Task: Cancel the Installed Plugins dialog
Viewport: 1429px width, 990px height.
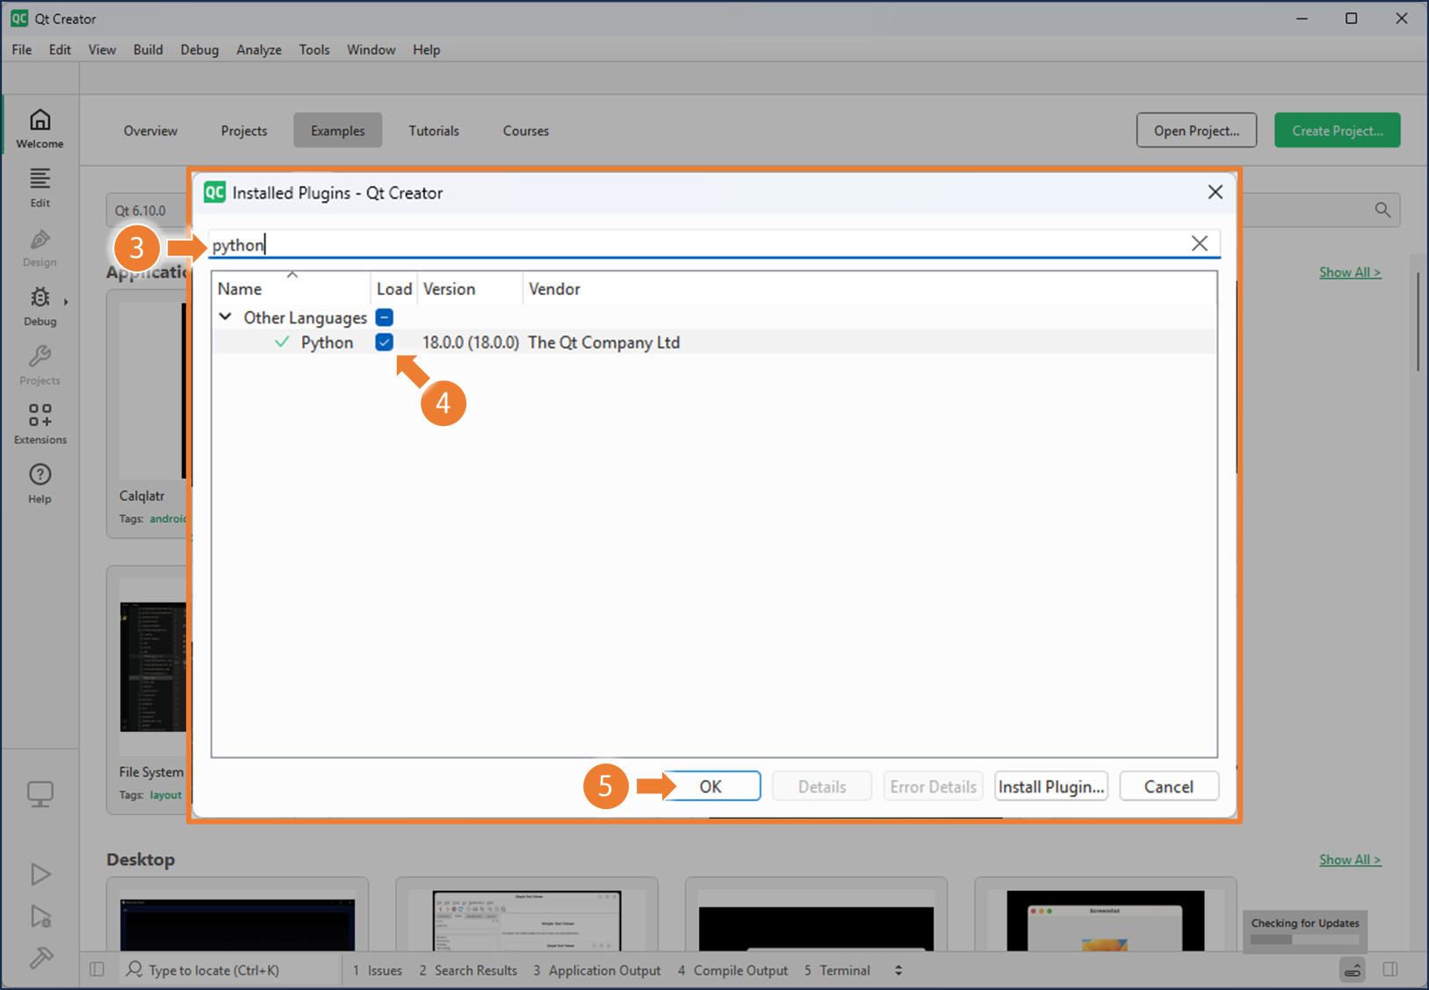Action: pos(1168,786)
